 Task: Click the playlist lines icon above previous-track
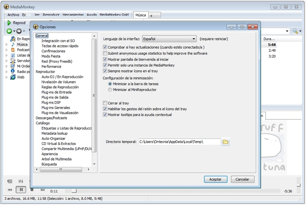(10, 181)
